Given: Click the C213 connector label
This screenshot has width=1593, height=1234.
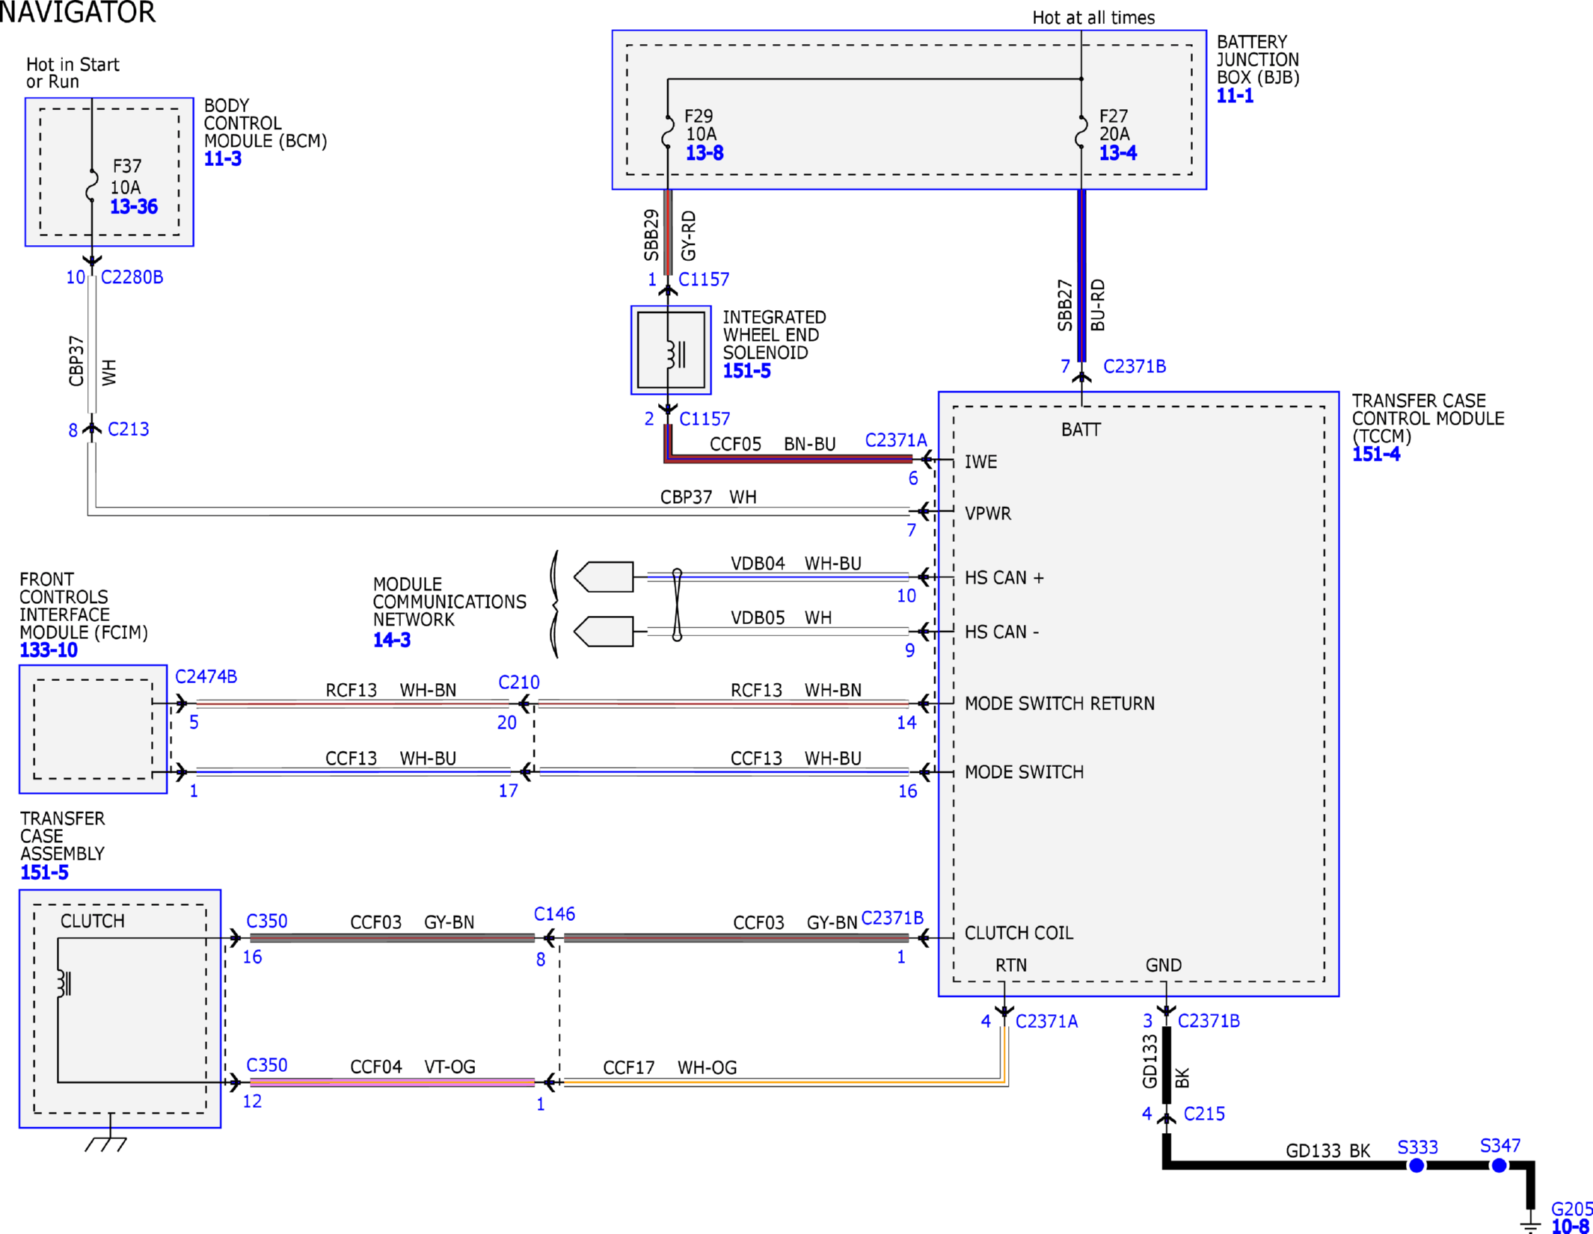Looking at the screenshot, I should pyautogui.click(x=128, y=430).
